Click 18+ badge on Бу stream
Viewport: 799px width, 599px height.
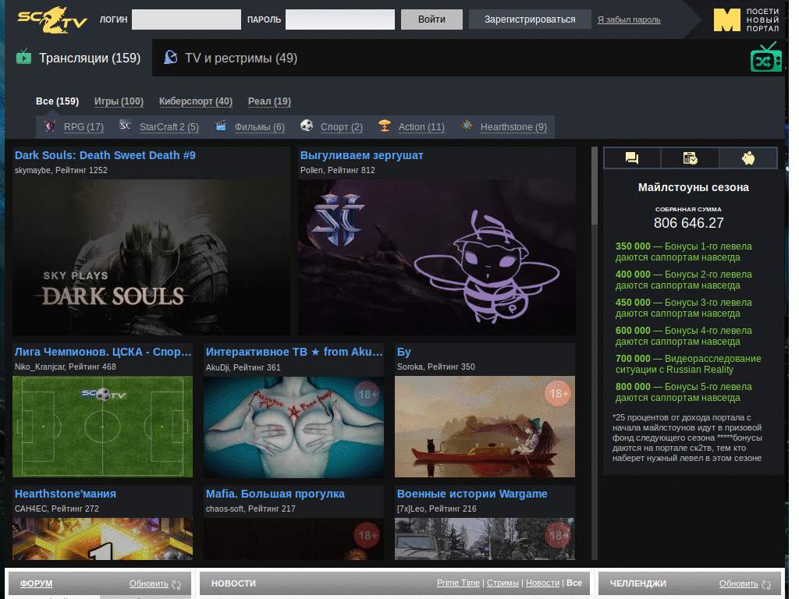(557, 393)
